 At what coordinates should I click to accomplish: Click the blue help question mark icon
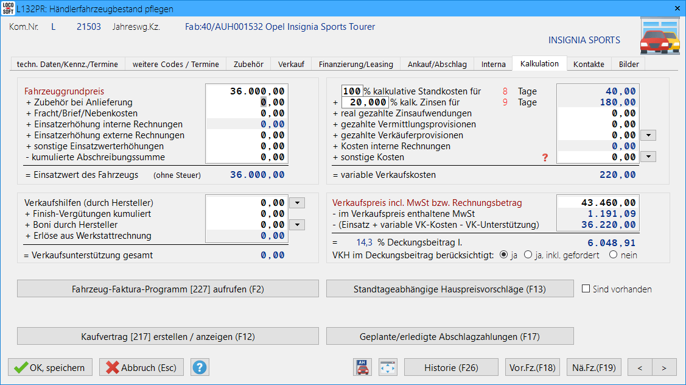200,367
